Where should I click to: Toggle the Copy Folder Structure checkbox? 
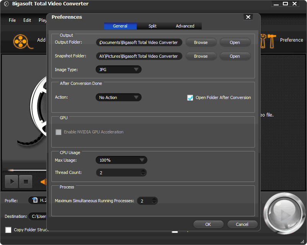(x=8, y=230)
